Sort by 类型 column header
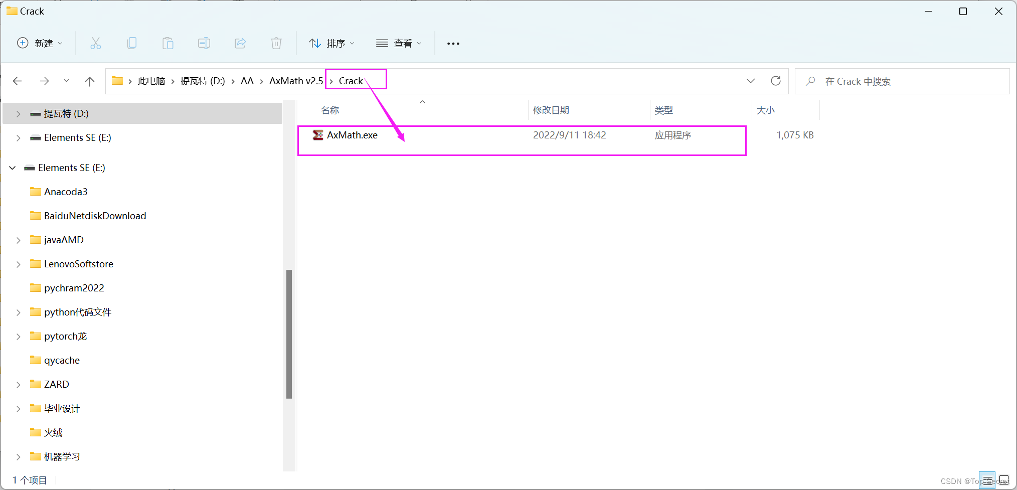This screenshot has width=1017, height=490. coord(664,110)
